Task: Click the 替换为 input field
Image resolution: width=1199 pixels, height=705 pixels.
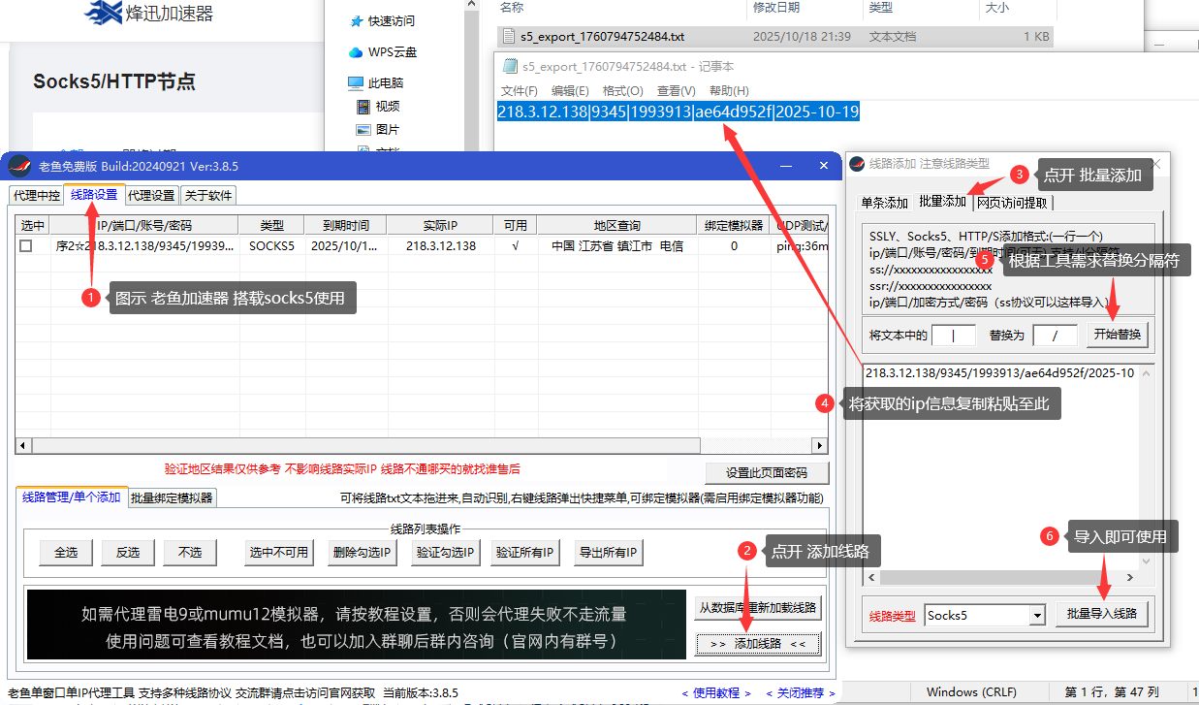Action: 1055,335
